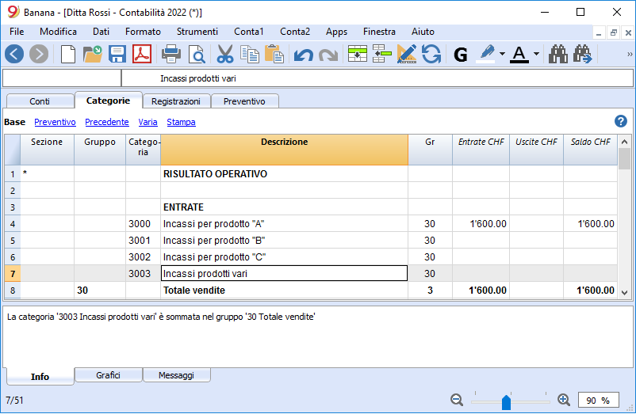Open the Finestra menu

[379, 32]
